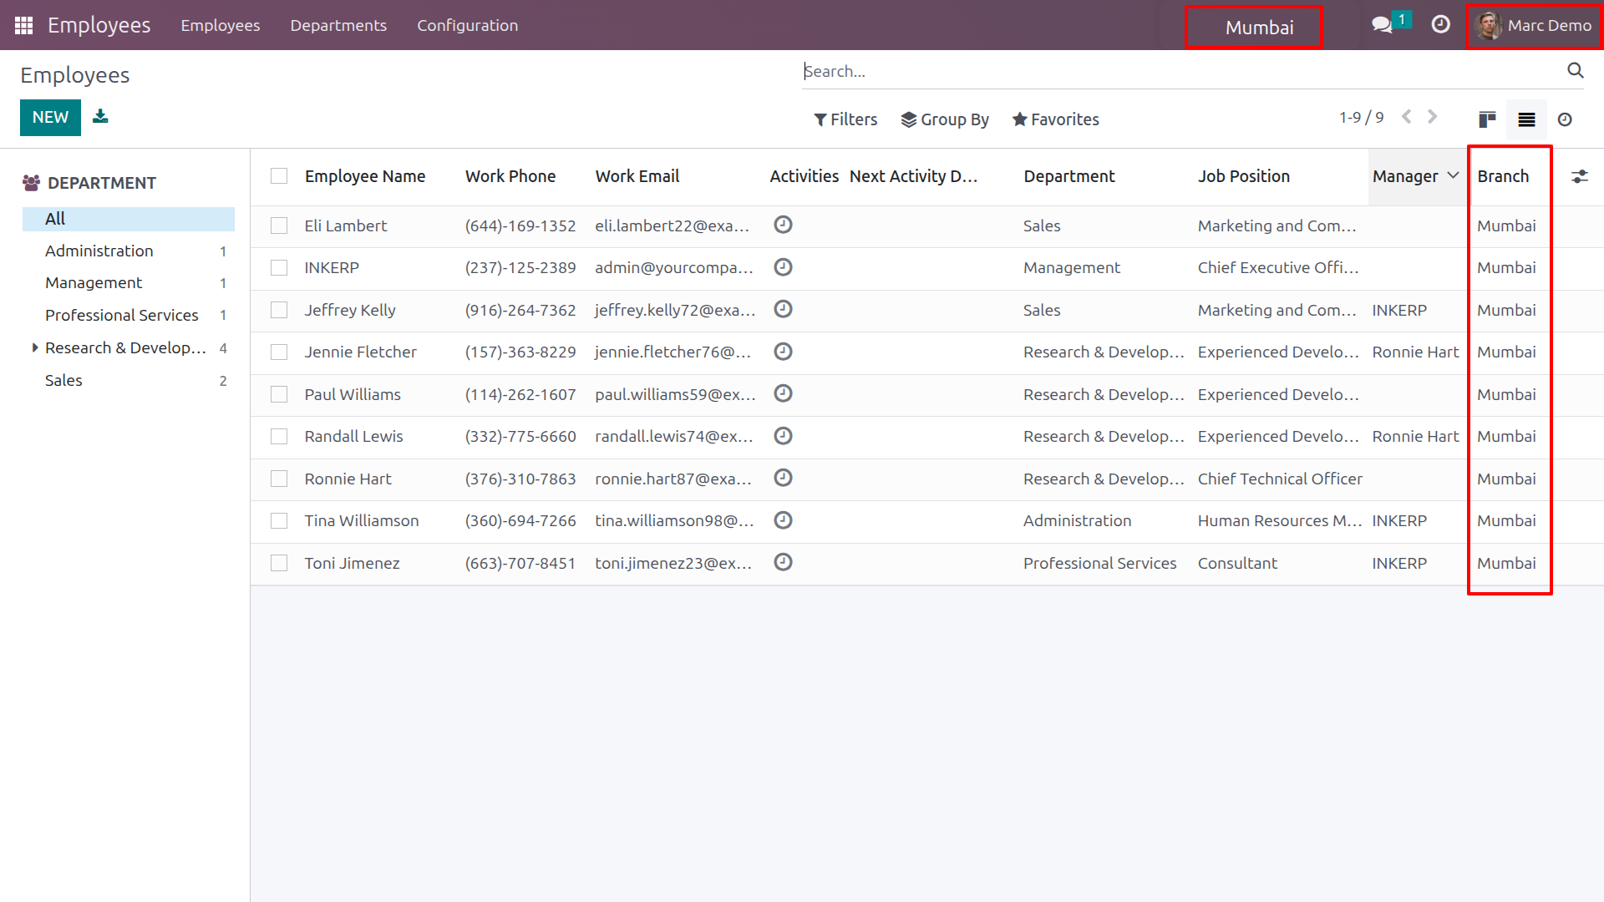The height and width of the screenshot is (902, 1604).
Task: Open the apps grid menu icon
Action: [x=24, y=25]
